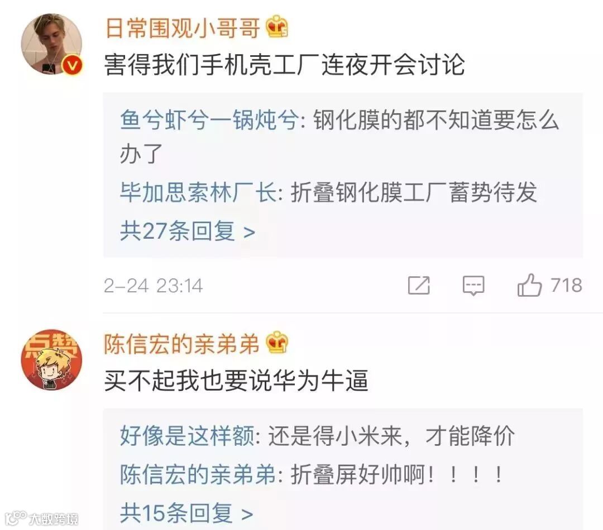The image size is (603, 530).
Task: Click the comment text 害得我们手机壳工厂连夜开会讨论
Action: 285,64
